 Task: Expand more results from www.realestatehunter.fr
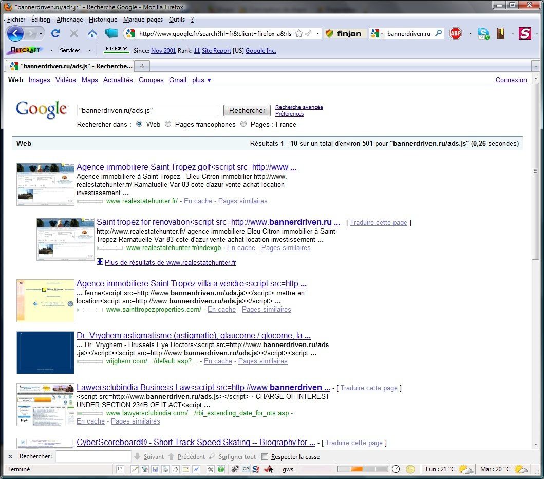point(100,262)
